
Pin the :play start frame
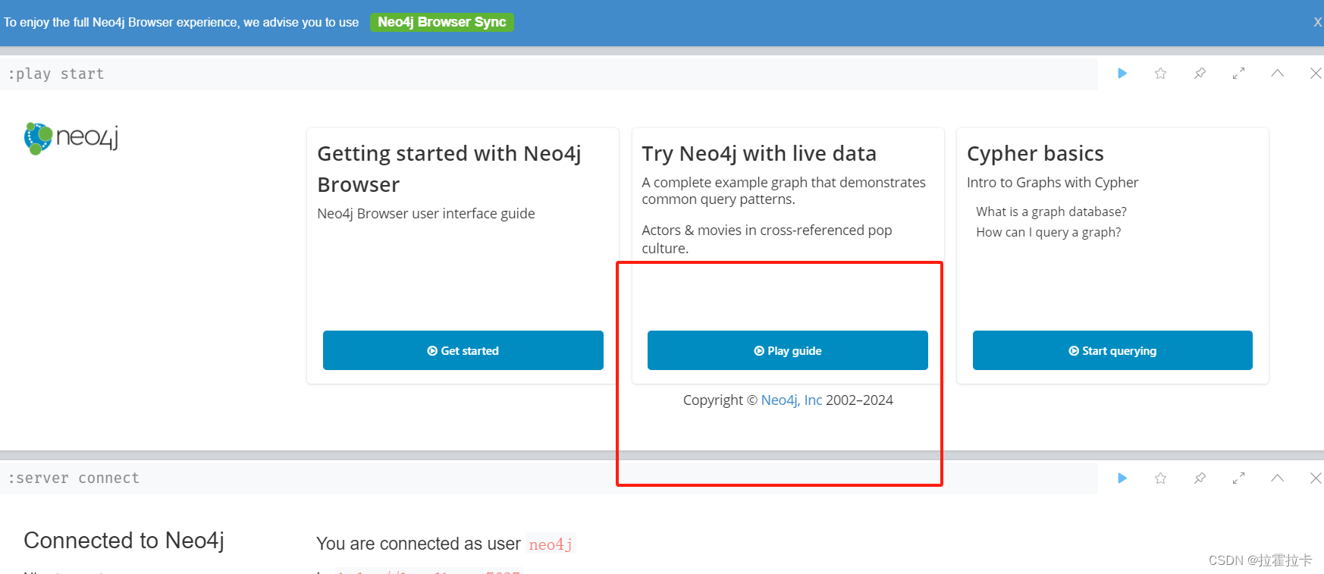pyautogui.click(x=1200, y=74)
